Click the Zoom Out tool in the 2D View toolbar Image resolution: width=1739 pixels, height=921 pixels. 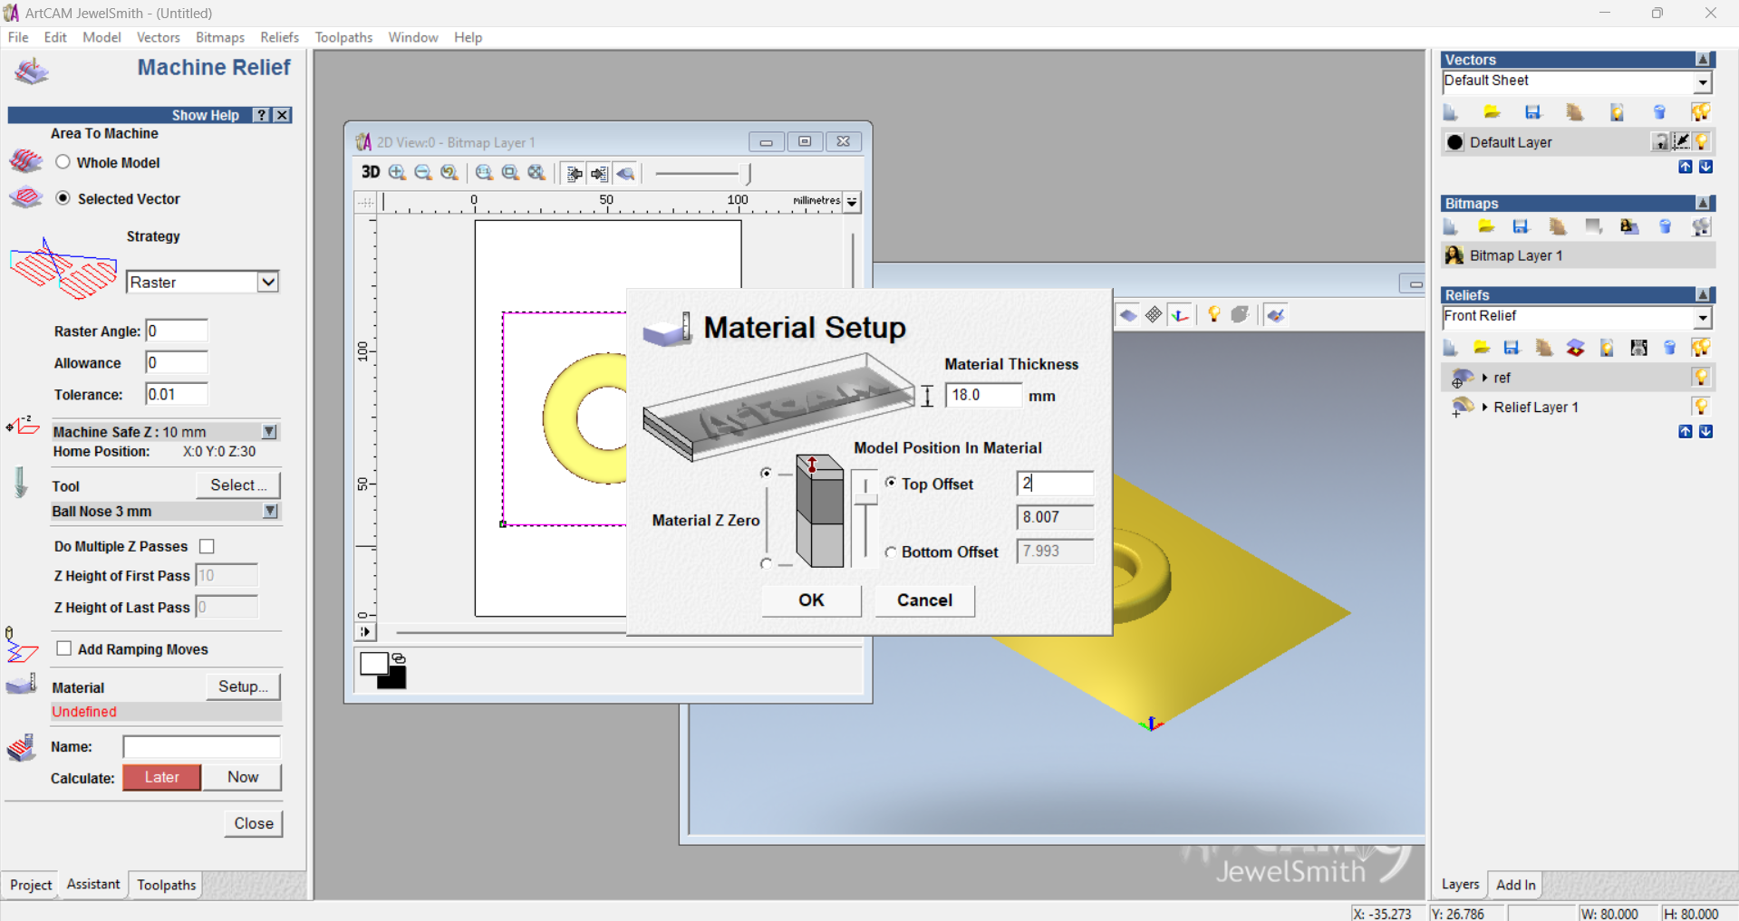click(422, 172)
